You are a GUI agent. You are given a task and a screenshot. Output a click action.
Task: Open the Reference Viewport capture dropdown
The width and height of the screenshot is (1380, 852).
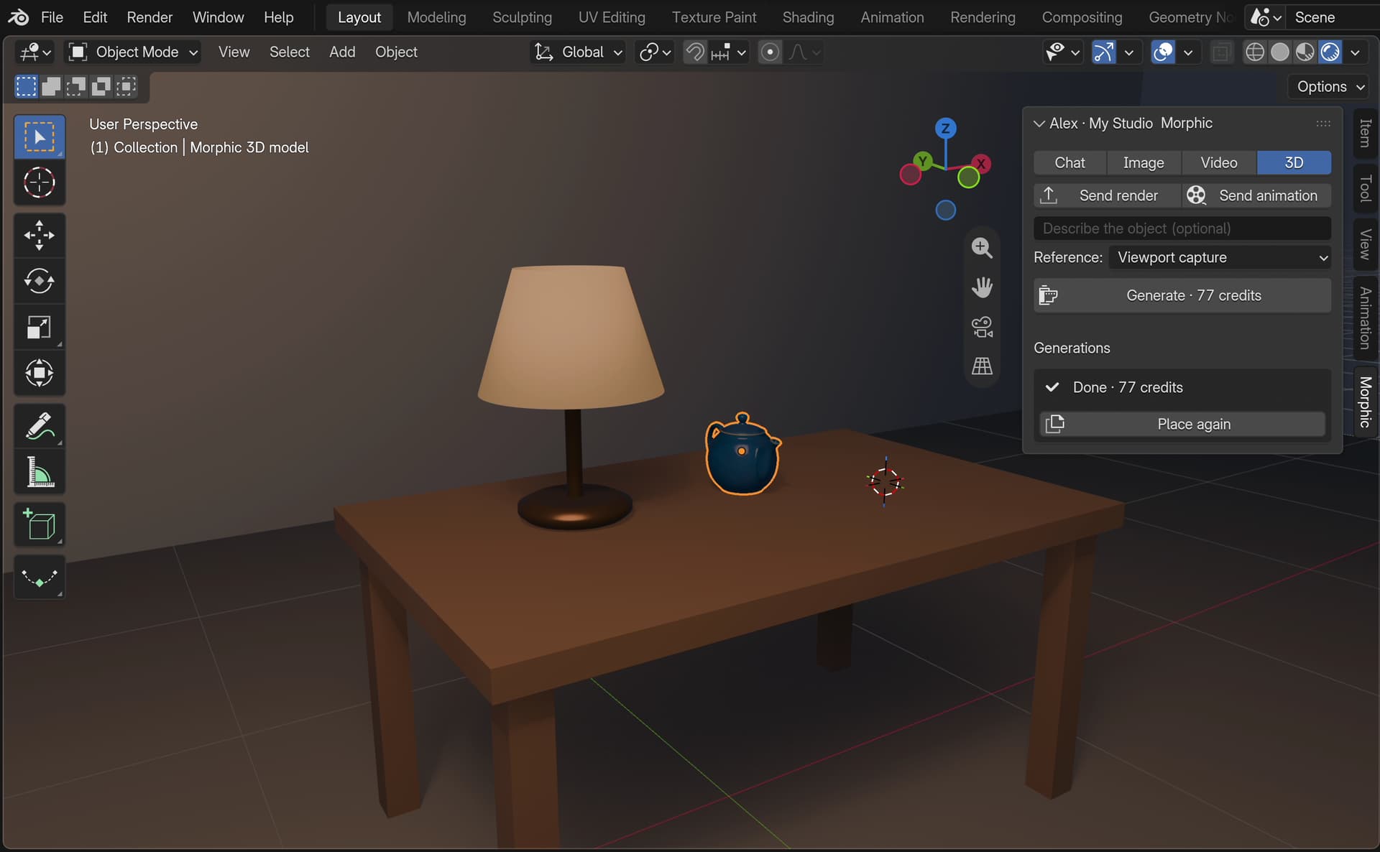(1220, 257)
